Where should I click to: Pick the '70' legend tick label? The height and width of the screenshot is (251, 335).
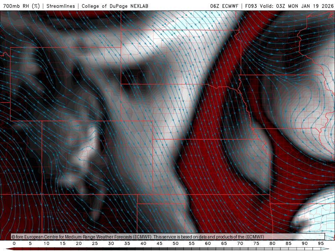[240, 243]
